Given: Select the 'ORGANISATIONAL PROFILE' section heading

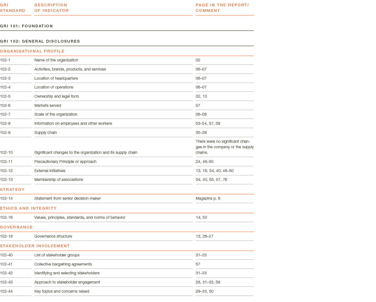Looking at the screenshot, I should click(32, 51).
